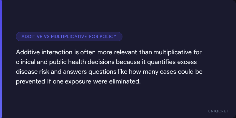Viewport: 236px width, 118px height.
Task: Click the purple accent bar on left edge
Action: (1, 59)
